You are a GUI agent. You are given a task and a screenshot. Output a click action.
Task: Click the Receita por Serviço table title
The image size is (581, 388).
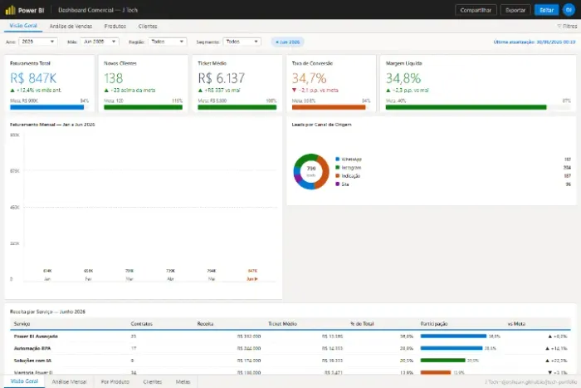click(47, 312)
